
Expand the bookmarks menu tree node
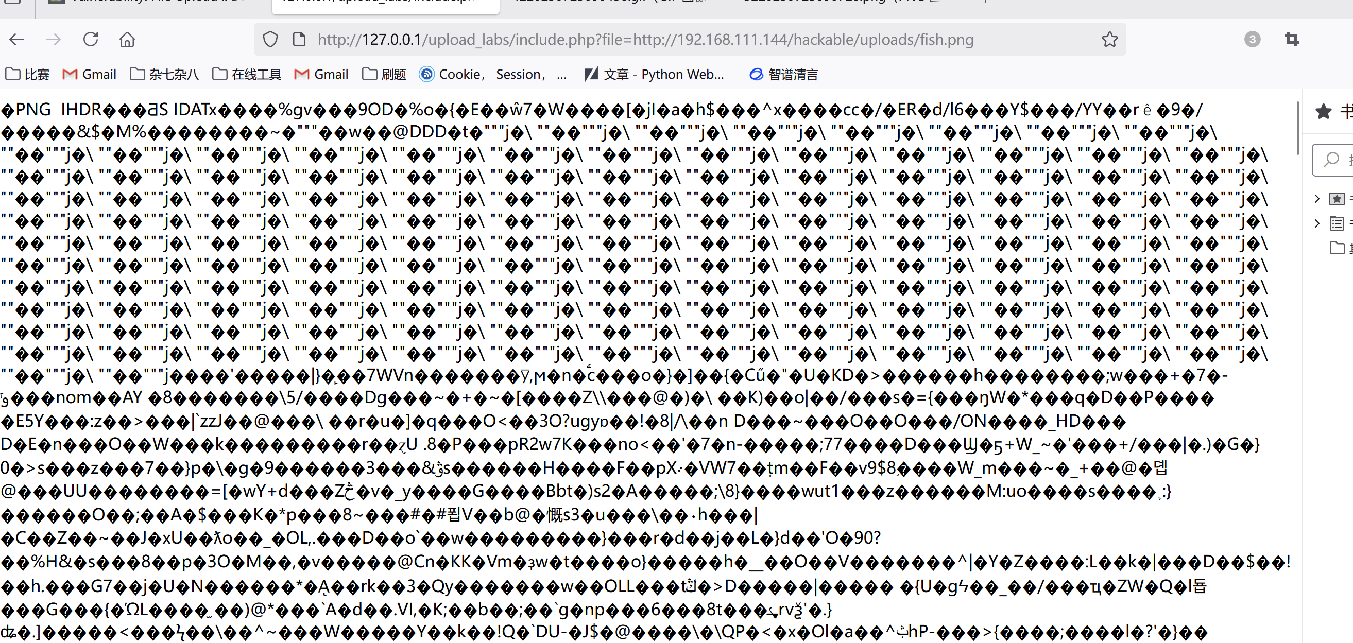click(x=1317, y=223)
